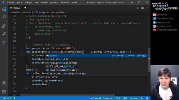Click Ln 43, Col 44 status entry

tap(95, 98)
